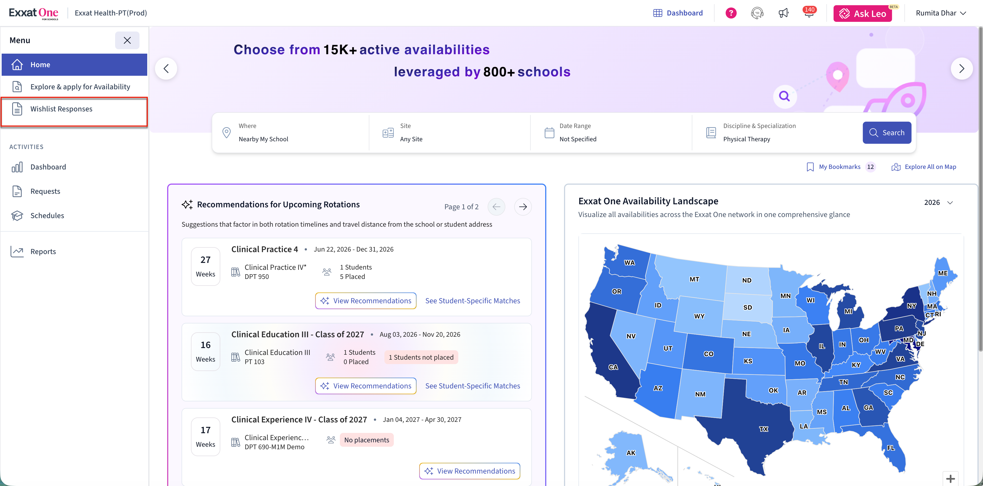Open the support headset icon
The width and height of the screenshot is (983, 486).
point(757,13)
